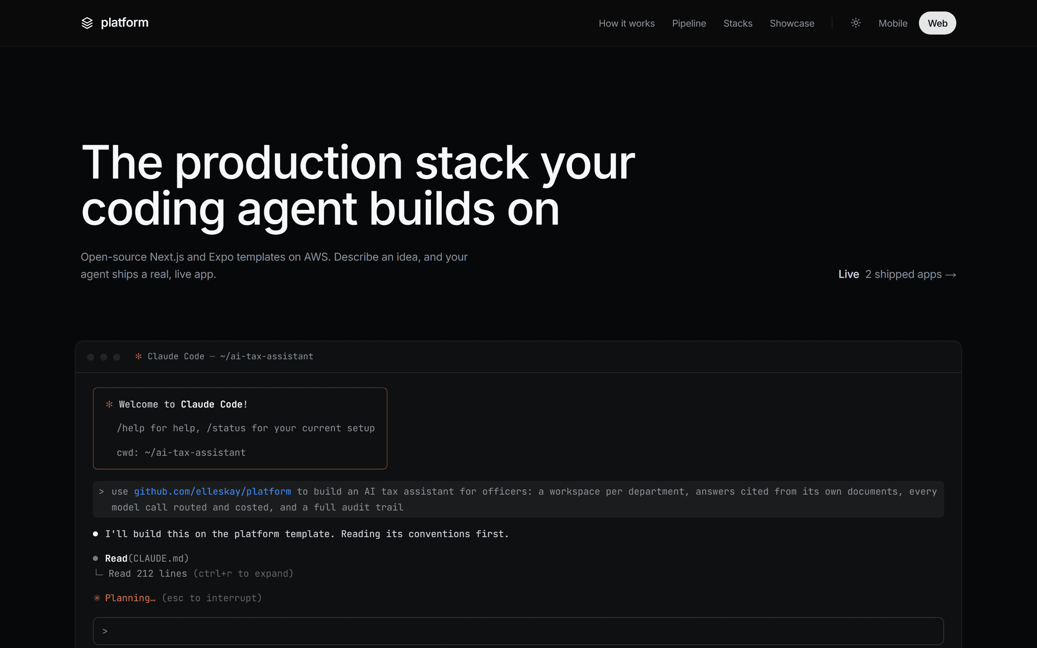The width and height of the screenshot is (1037, 648).
Task: Select the Web view pill
Action: click(937, 23)
